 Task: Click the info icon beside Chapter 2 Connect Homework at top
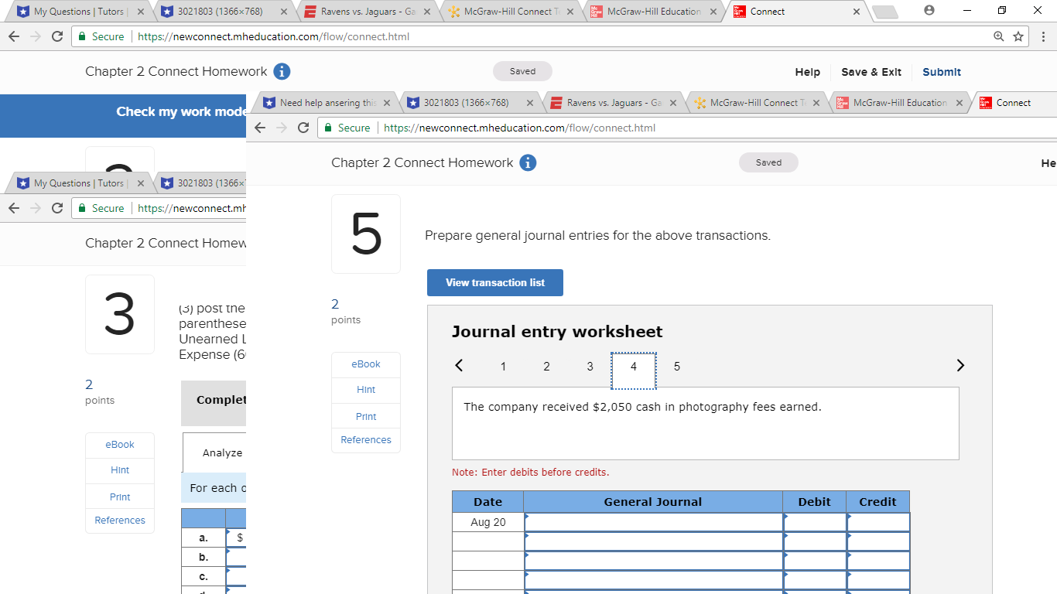tap(282, 72)
